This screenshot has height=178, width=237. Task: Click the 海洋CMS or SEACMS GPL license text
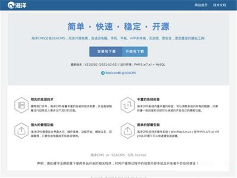[118, 155]
